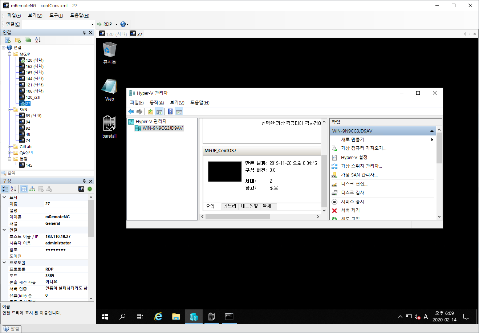Select 162 (사내) connection in tree

click(34, 66)
